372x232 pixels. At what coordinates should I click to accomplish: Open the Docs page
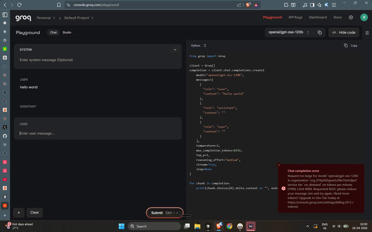pyautogui.click(x=338, y=17)
